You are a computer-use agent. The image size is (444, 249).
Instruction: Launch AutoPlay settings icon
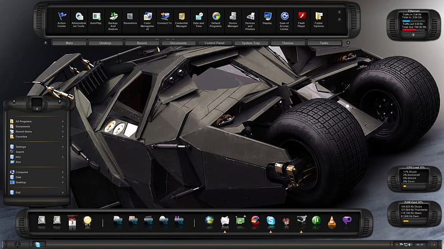pos(96,19)
